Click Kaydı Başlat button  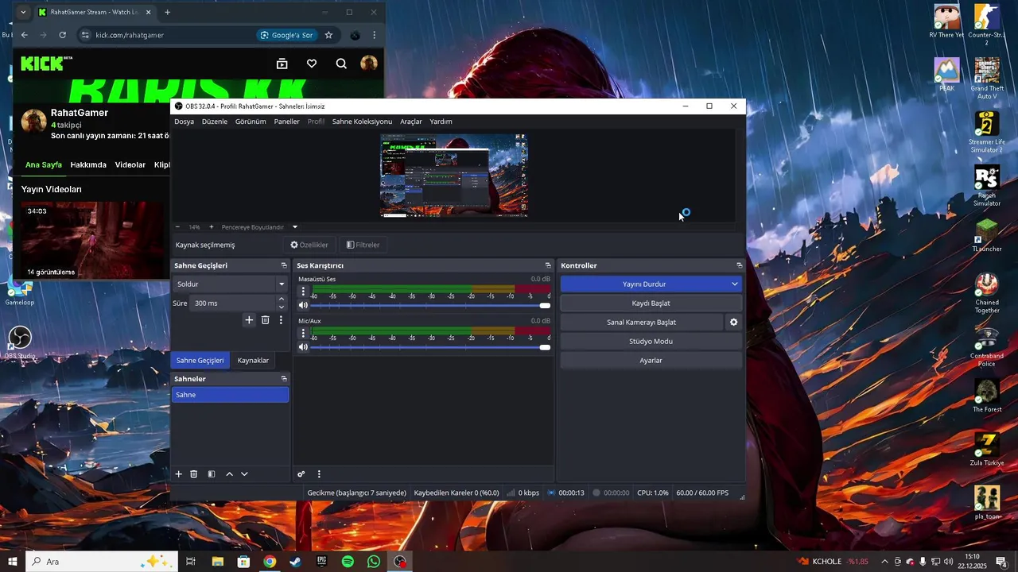[651, 303]
